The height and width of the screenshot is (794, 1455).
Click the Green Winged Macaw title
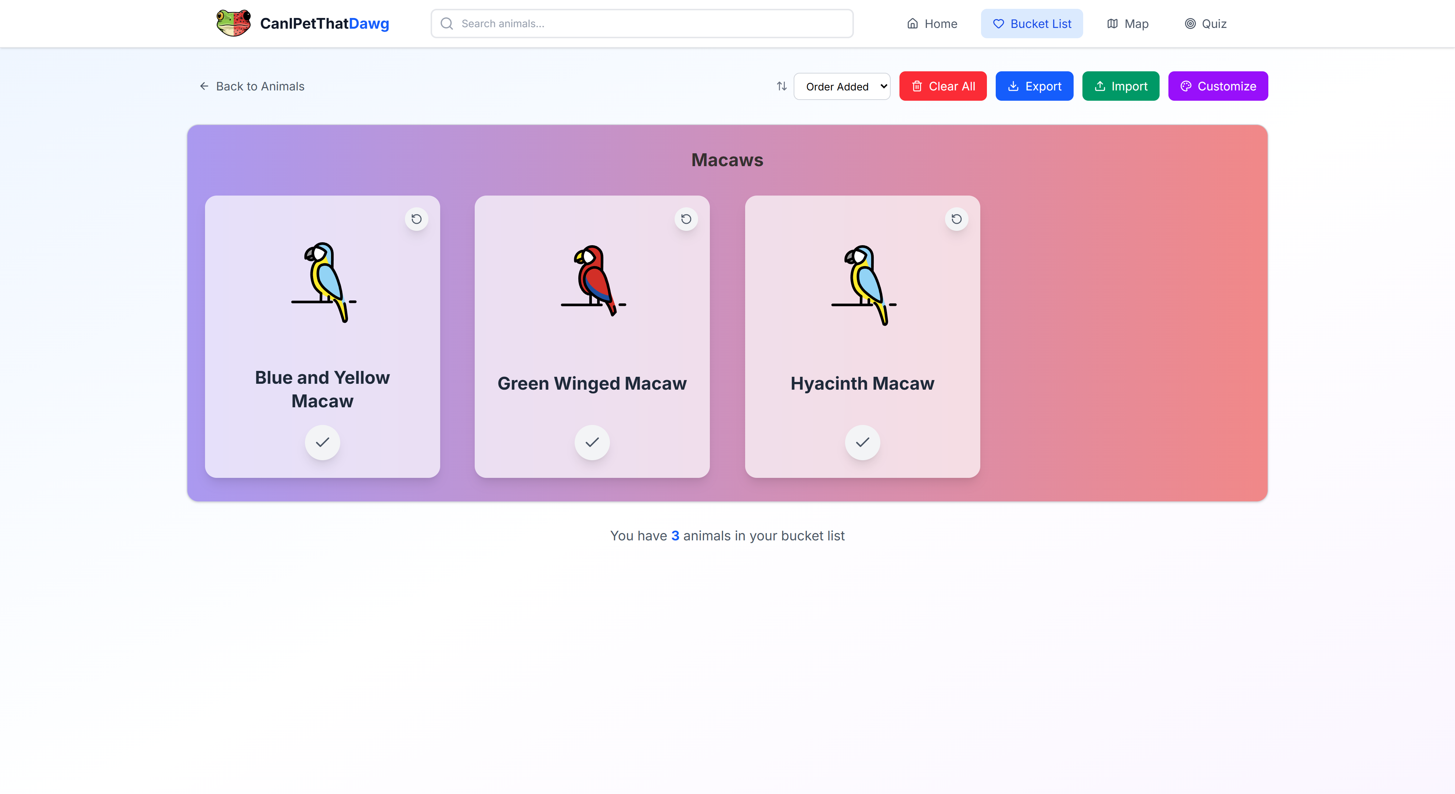click(592, 383)
